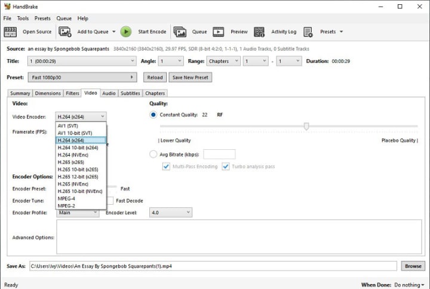
Task: Click the Avg Bitrate kbps input field
Action: coord(219,154)
